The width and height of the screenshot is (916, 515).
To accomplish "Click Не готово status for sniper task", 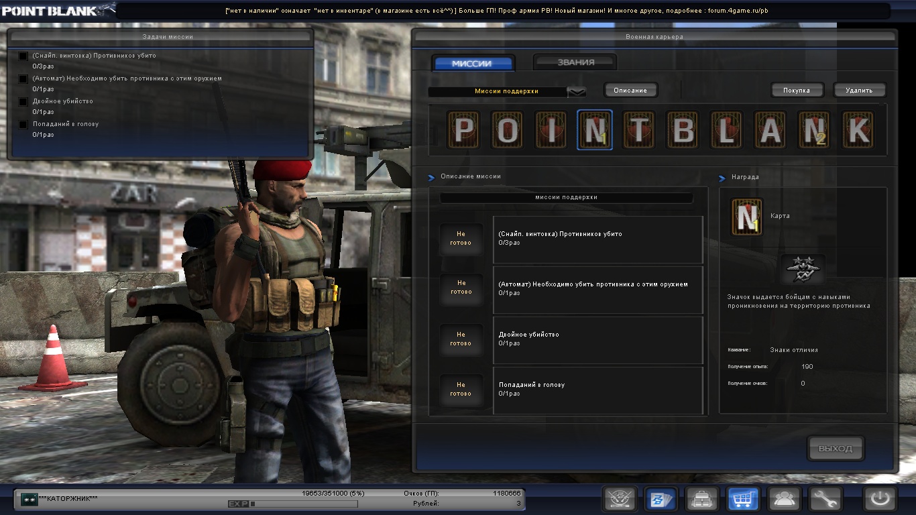I will (461, 239).
